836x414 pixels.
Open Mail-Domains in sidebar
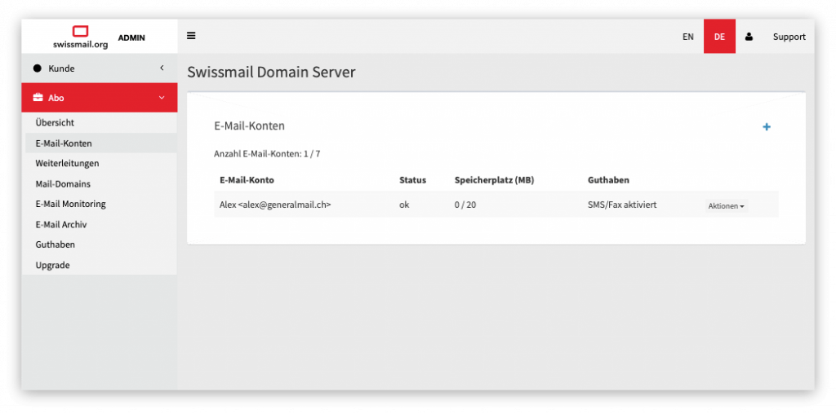coord(63,184)
